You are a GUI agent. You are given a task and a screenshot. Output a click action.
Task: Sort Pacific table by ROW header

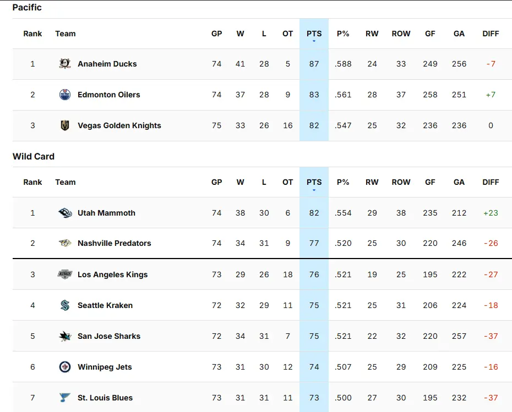click(x=401, y=34)
